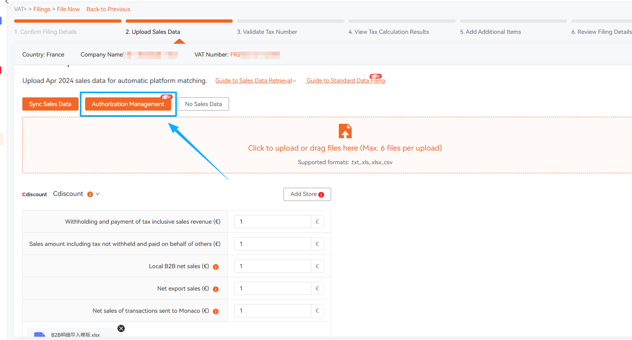Click the Back to Previous link
The width and height of the screenshot is (632, 340).
[x=108, y=9]
